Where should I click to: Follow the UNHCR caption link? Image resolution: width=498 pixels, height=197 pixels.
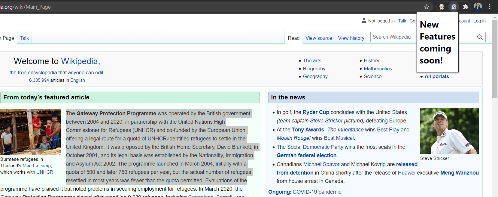(44, 172)
